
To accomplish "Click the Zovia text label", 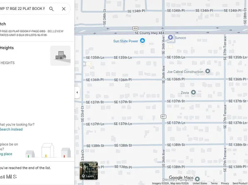I will coord(185,93).
